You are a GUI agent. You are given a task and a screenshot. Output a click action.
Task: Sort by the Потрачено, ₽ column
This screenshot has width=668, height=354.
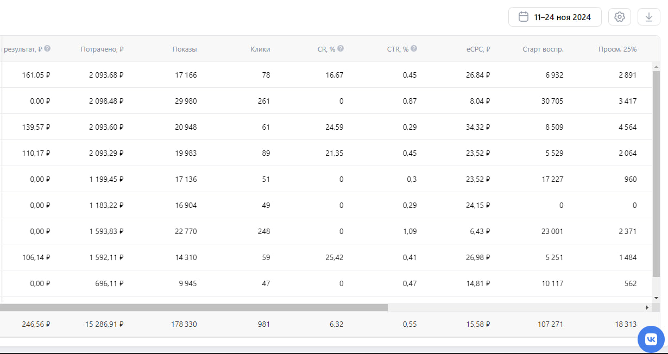coord(102,49)
